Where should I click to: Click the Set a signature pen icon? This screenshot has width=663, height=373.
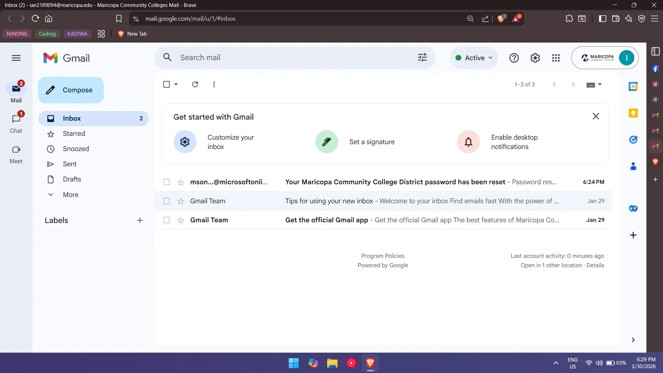(x=327, y=142)
